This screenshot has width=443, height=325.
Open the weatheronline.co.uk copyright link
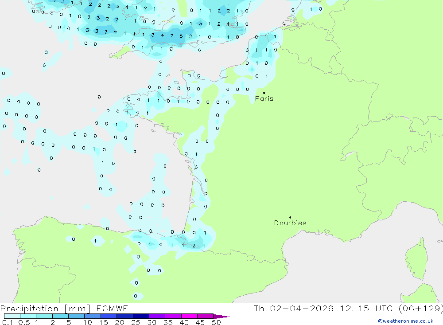tap(406, 321)
